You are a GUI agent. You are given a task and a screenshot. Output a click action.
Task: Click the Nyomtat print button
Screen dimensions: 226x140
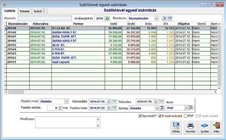[x=191, y=127]
